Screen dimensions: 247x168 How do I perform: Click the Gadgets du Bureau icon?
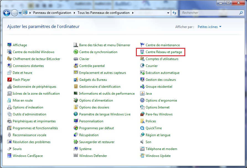click(76, 79)
